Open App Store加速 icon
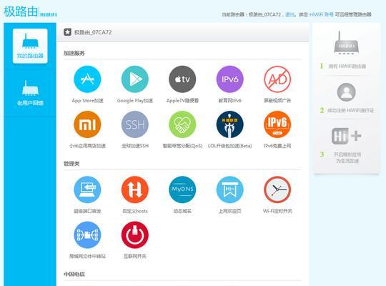This screenshot has height=286, width=386. (x=87, y=79)
